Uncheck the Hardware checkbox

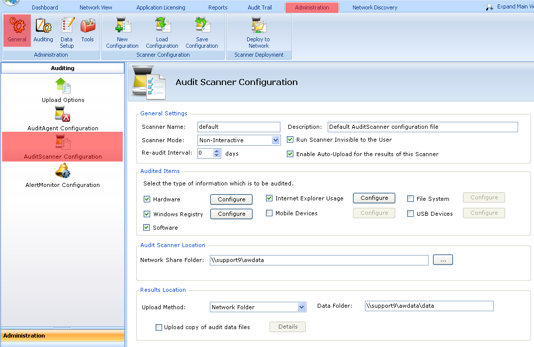coord(147,199)
